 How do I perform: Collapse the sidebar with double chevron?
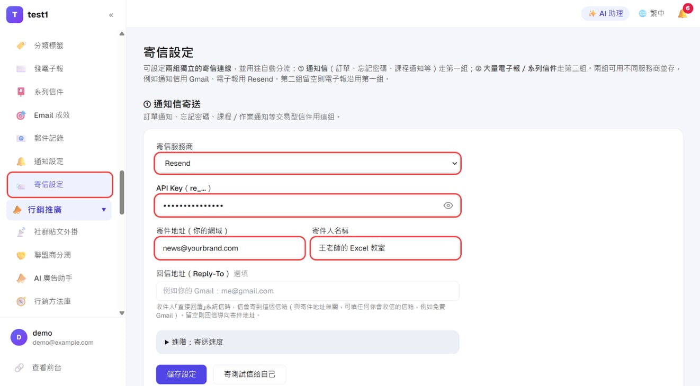point(111,15)
